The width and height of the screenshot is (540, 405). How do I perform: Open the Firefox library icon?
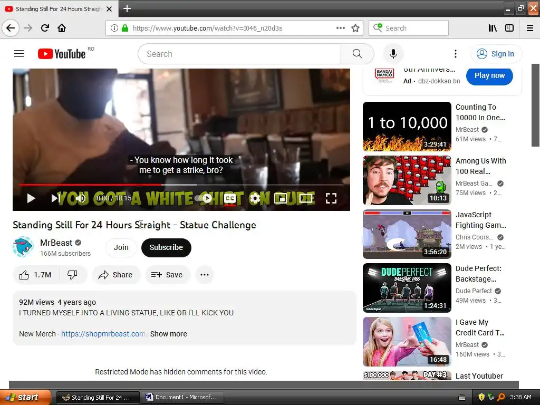click(493, 28)
